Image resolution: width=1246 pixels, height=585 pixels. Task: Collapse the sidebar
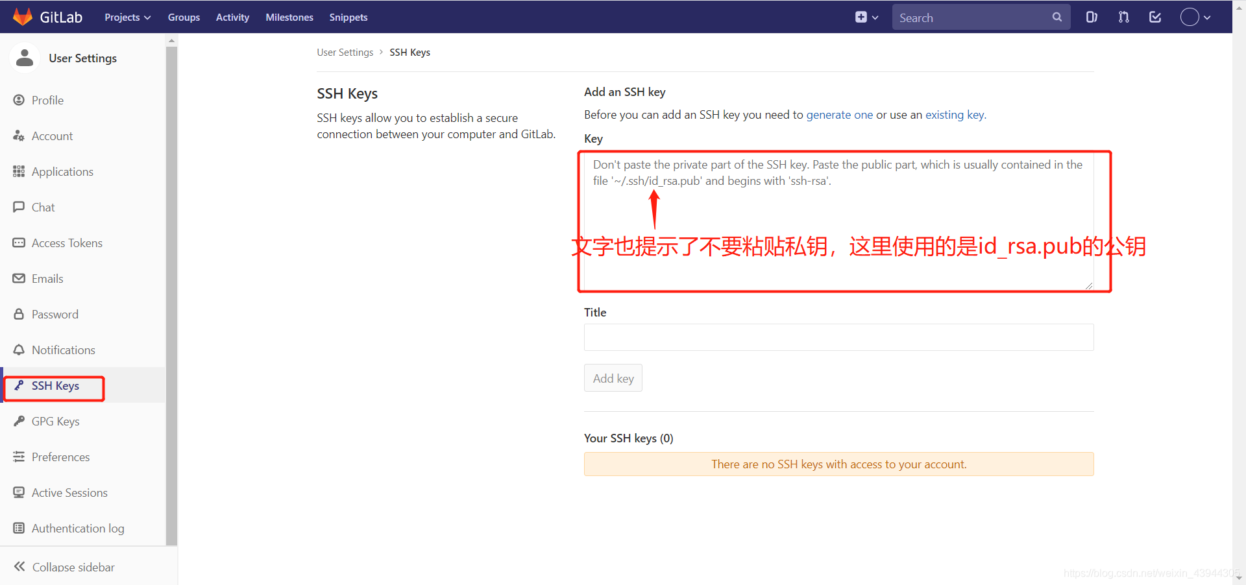click(64, 567)
